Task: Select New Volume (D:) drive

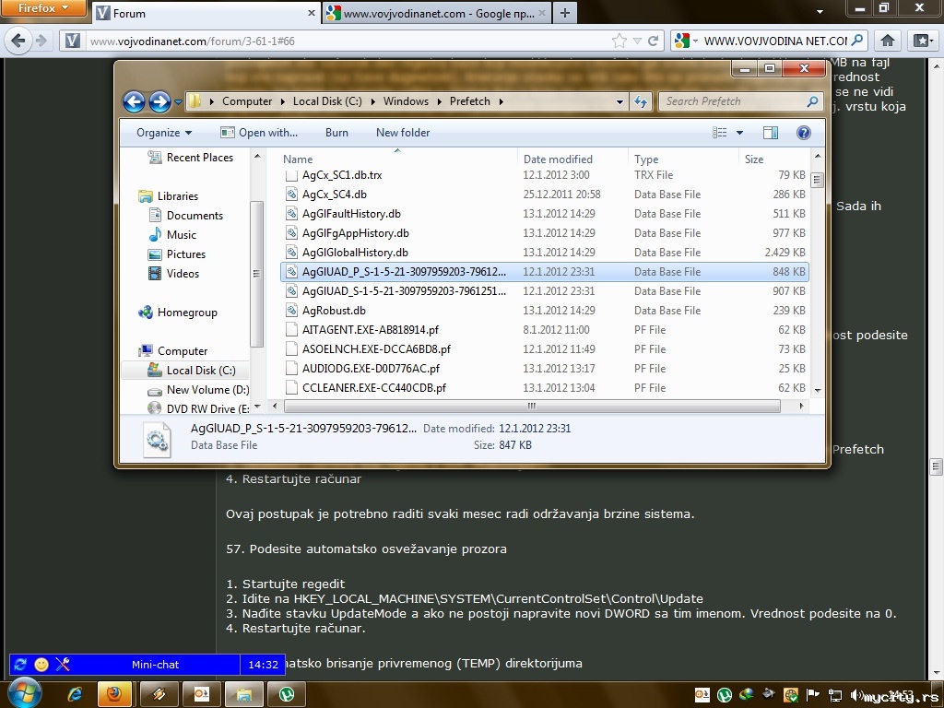Action: (199, 390)
